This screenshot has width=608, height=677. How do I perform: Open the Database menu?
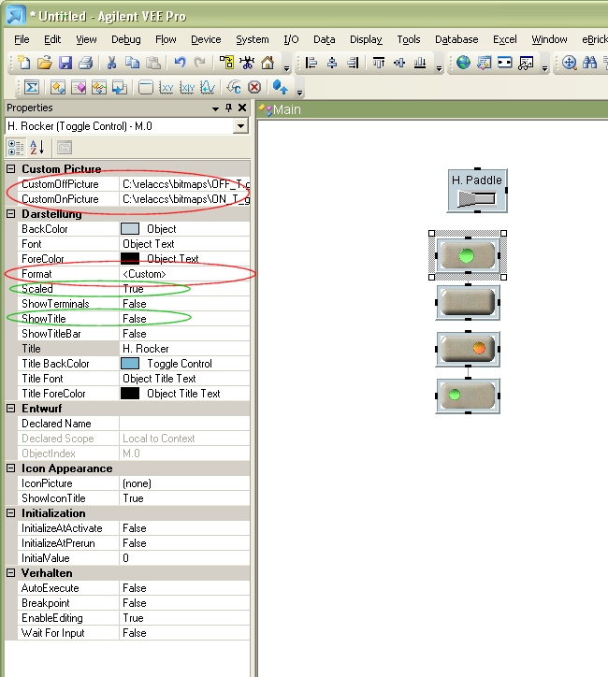click(x=456, y=39)
